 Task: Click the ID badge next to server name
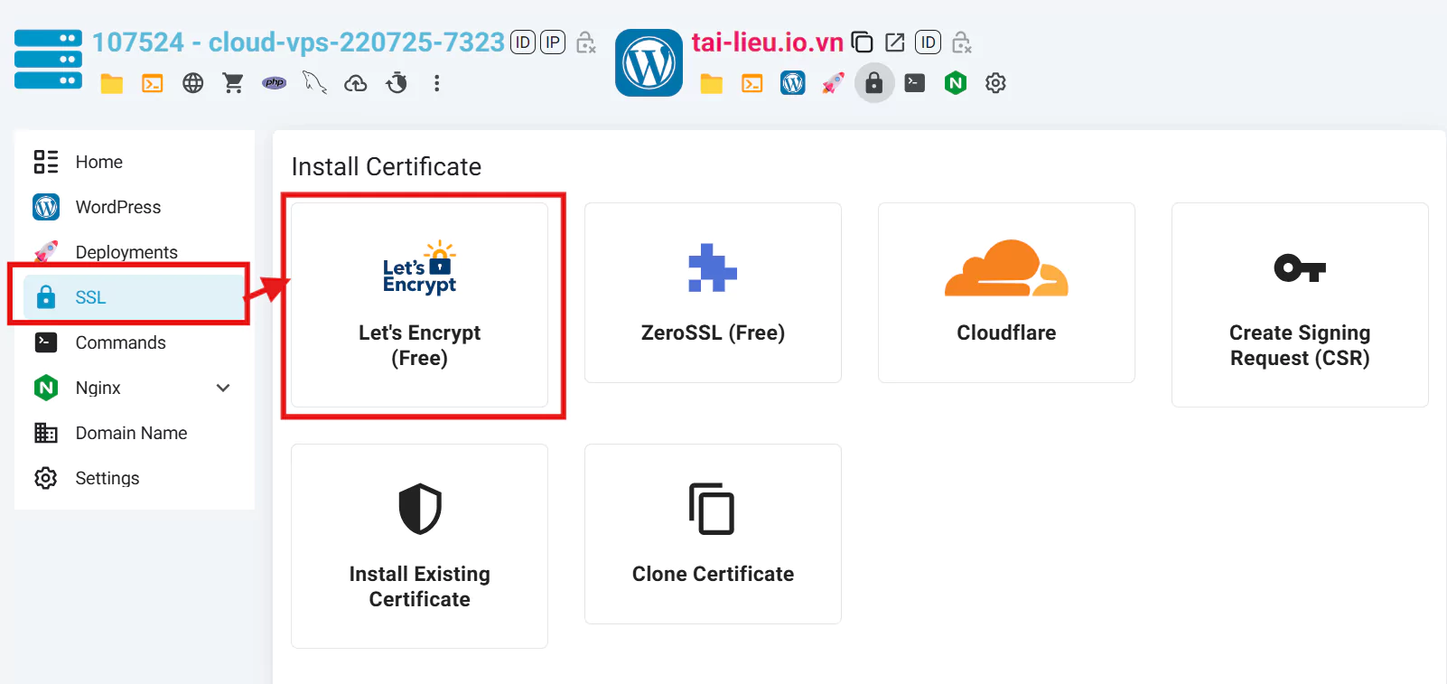pyautogui.click(x=523, y=42)
